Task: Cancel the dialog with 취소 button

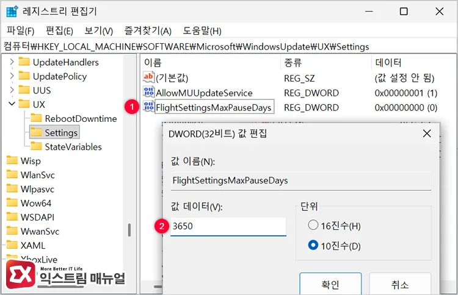Action: click(x=400, y=283)
